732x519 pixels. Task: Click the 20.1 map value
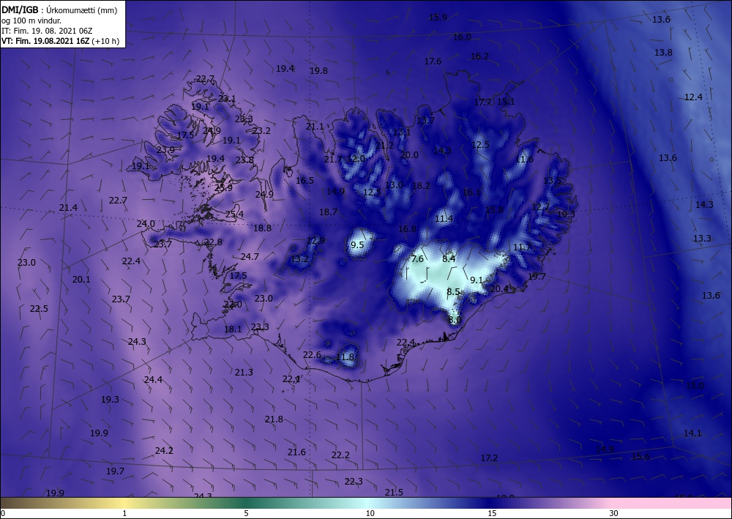81,280
